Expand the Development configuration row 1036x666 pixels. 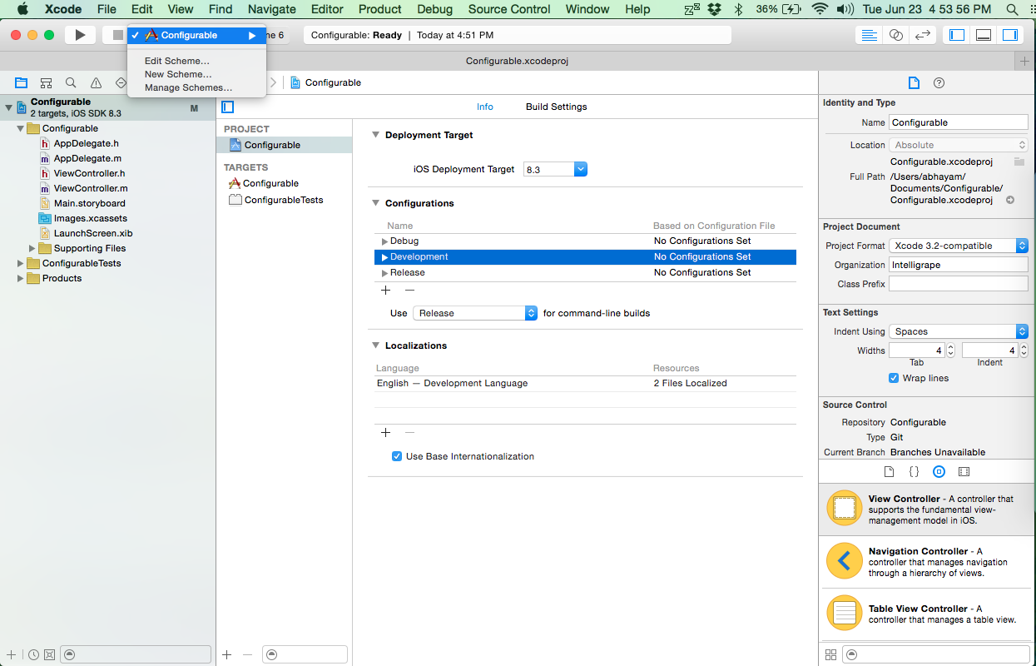tap(385, 257)
